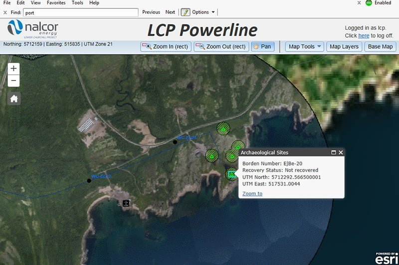Click the 'here' log off link
This screenshot has width=399, height=265.
point(364,36)
